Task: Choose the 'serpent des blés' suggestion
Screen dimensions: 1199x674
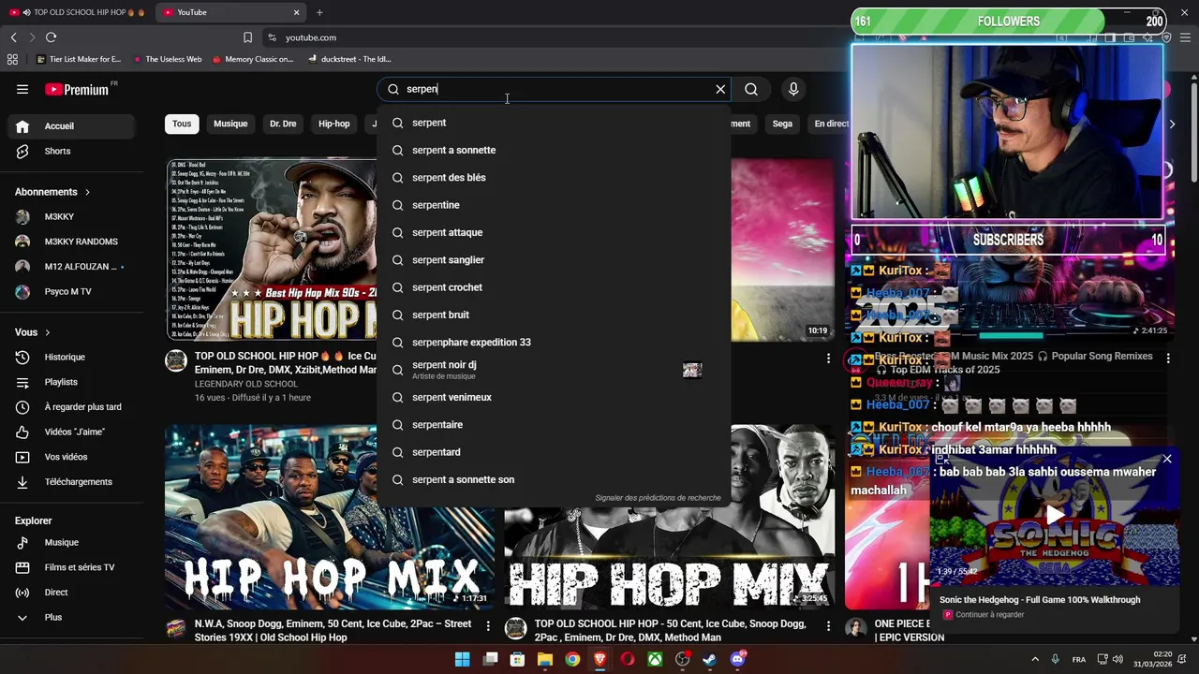Action: (x=554, y=177)
